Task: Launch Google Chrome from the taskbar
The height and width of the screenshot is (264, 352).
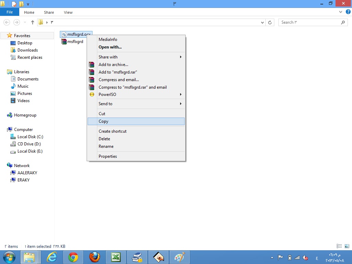Action: pyautogui.click(x=73, y=257)
